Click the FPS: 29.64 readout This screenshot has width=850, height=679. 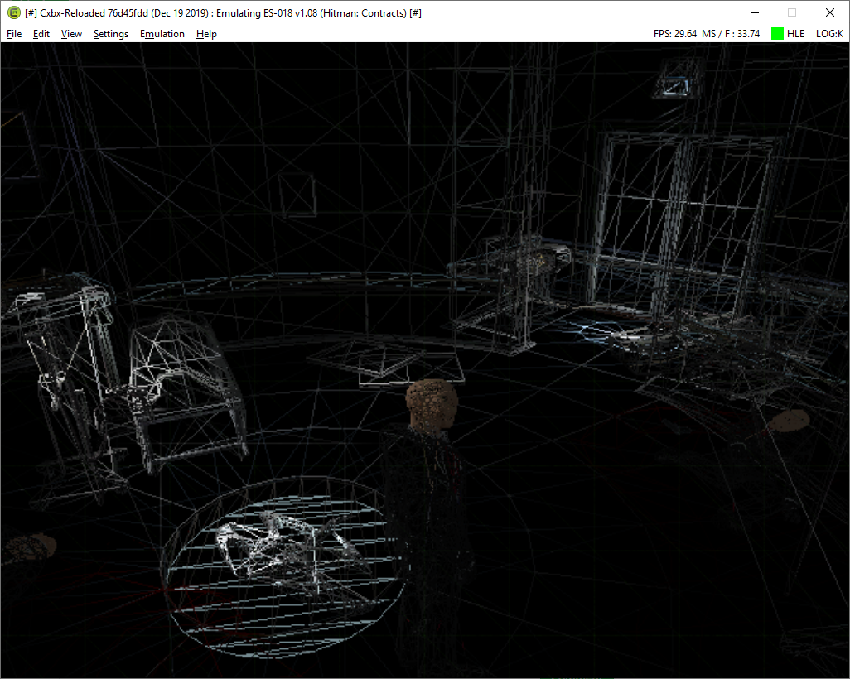675,34
